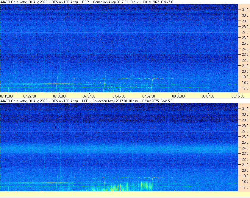
Task: Click 28.0 frequency label in LCP panel
Action: pyautogui.click(x=245, y=126)
